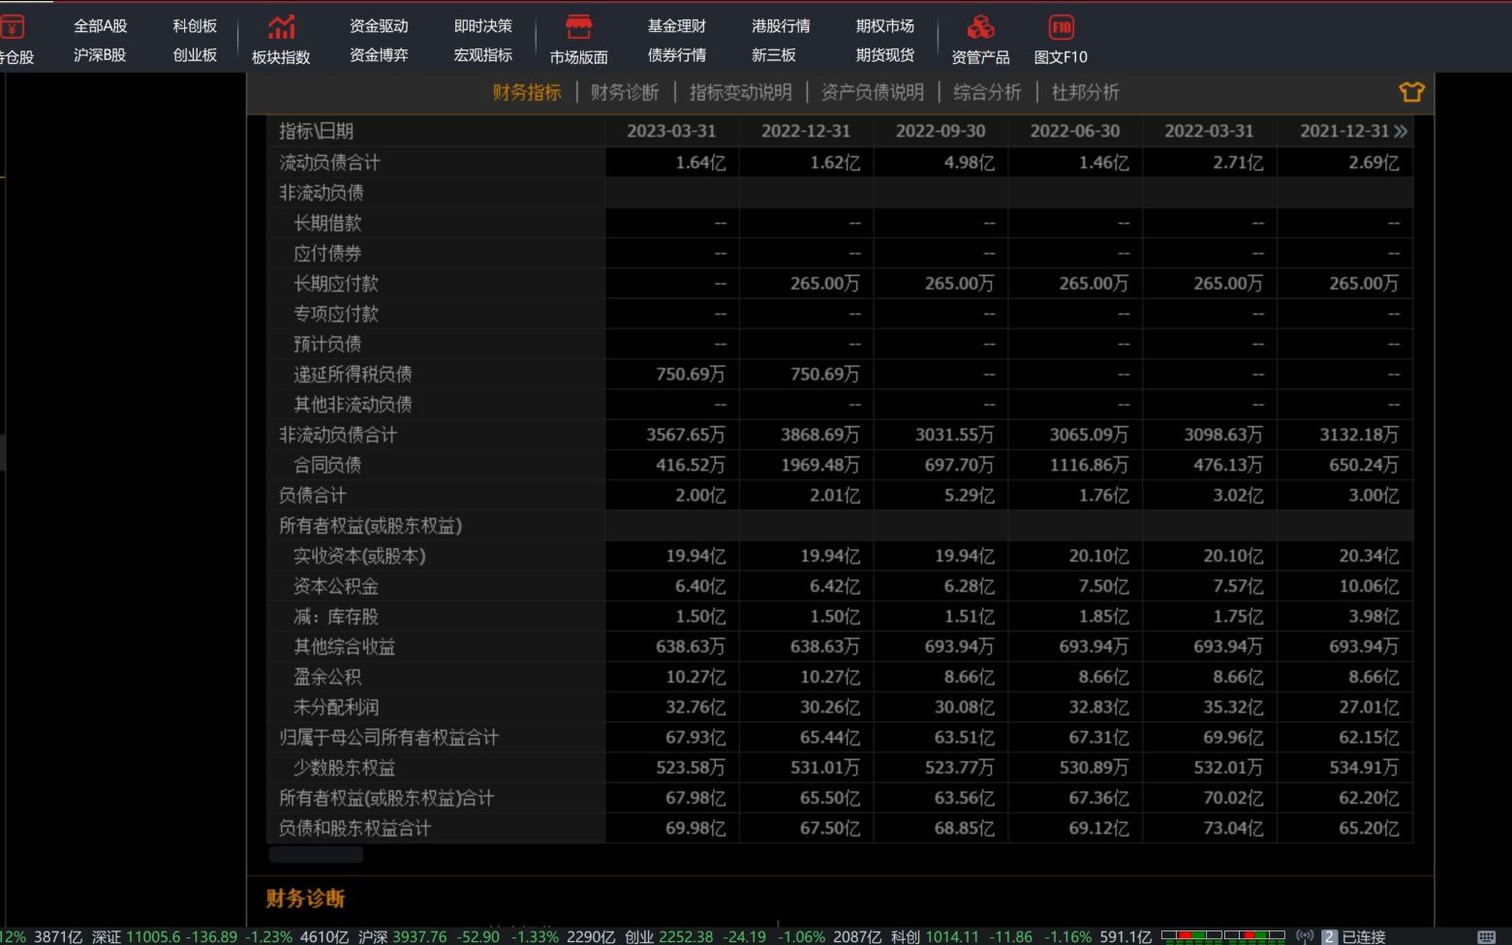
Task: Open the 图文F10 icon
Action: point(1061,27)
